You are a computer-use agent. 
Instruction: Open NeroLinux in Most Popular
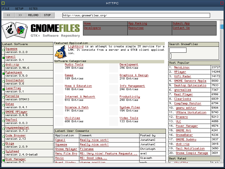pyautogui.click(x=182, y=67)
